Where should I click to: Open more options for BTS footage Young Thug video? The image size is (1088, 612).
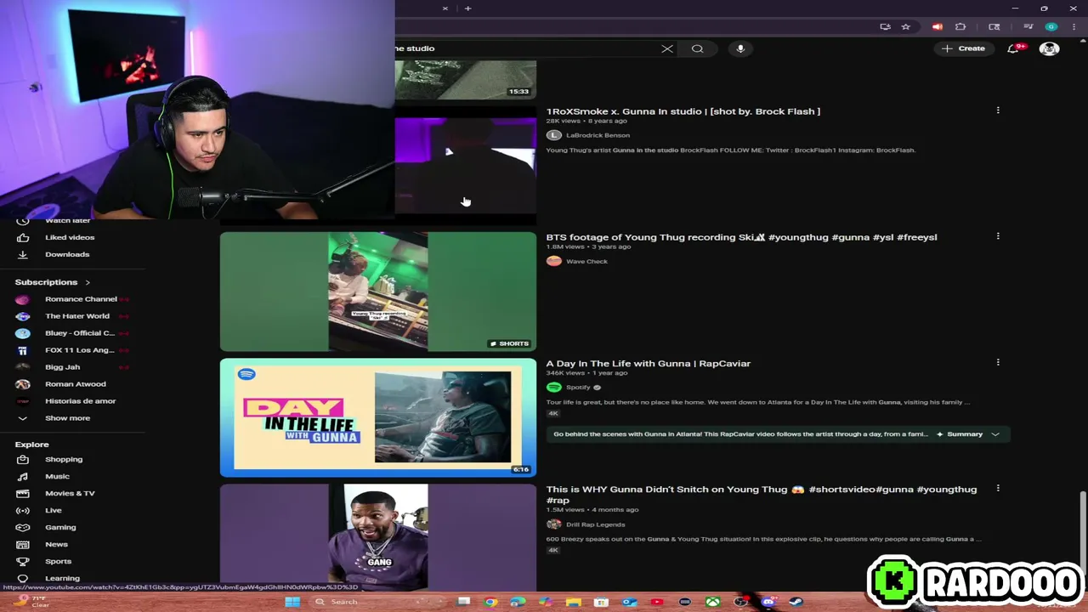998,236
